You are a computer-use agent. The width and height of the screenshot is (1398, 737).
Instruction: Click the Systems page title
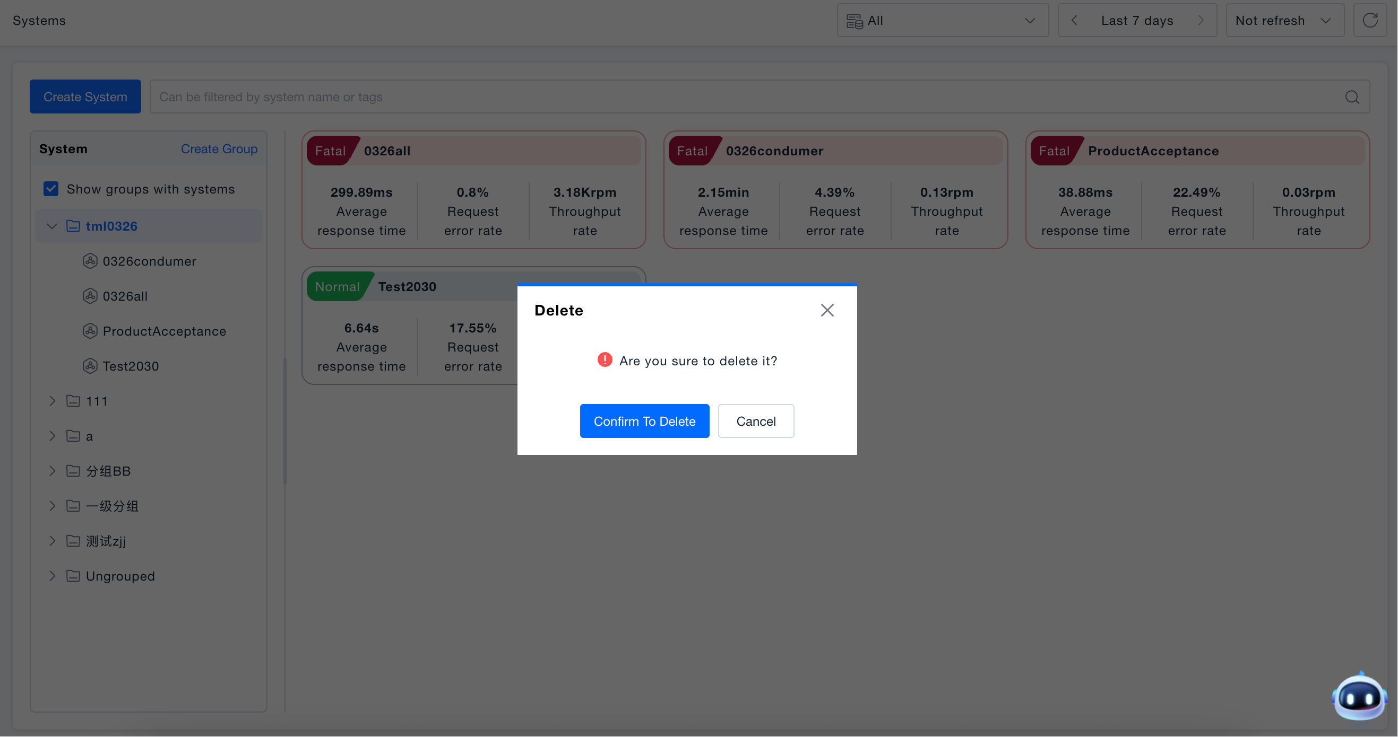click(39, 21)
